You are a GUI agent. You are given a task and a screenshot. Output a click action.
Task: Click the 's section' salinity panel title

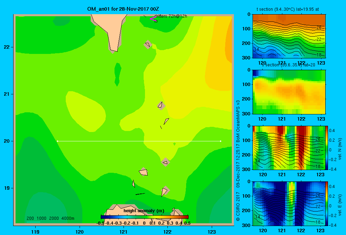289,65
